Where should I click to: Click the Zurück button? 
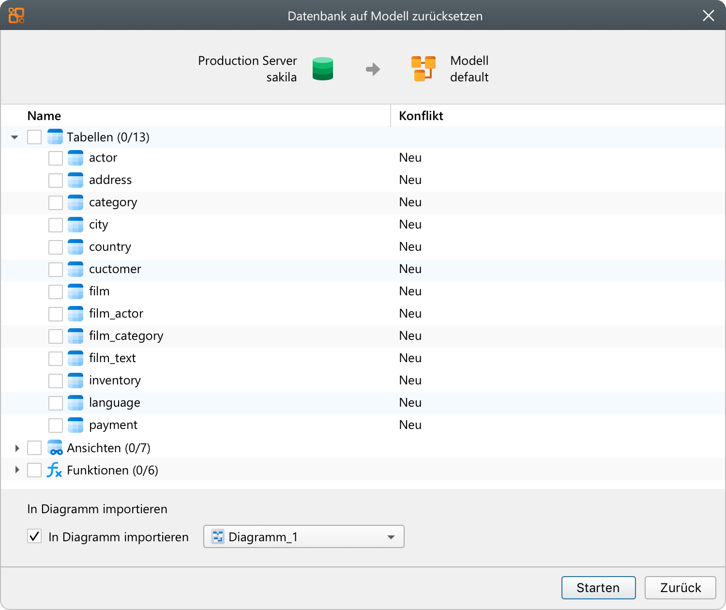click(681, 588)
